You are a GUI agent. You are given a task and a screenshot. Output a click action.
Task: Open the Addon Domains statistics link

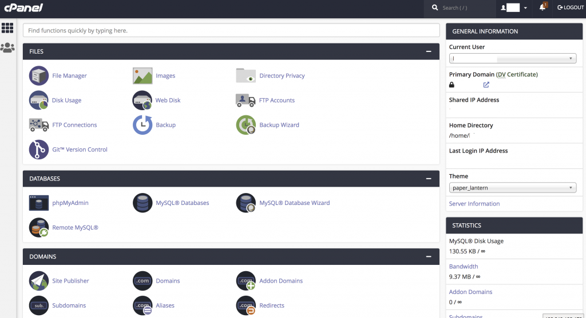(470, 292)
